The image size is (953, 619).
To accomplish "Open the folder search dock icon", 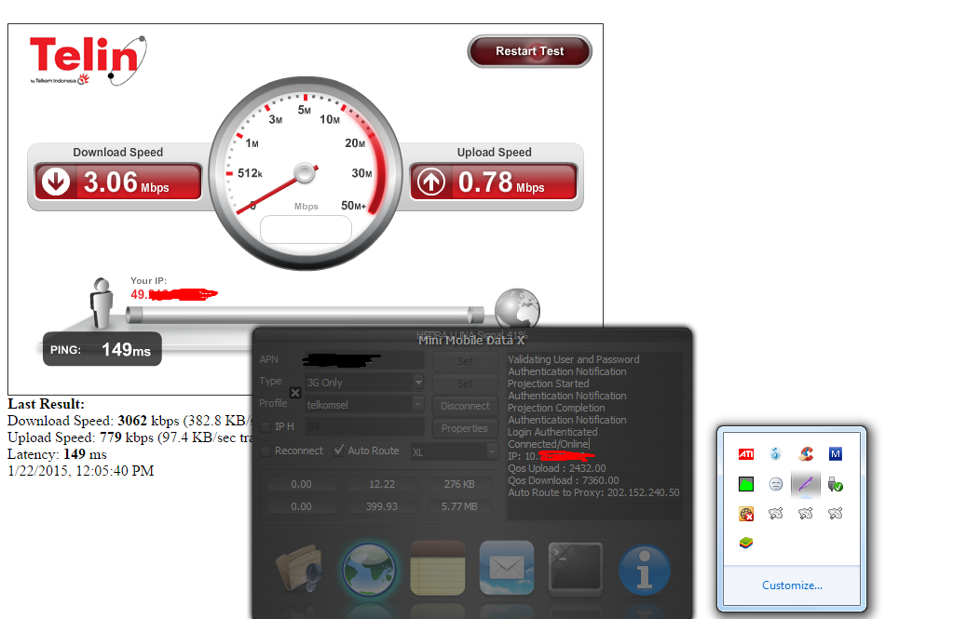I will point(300,568).
